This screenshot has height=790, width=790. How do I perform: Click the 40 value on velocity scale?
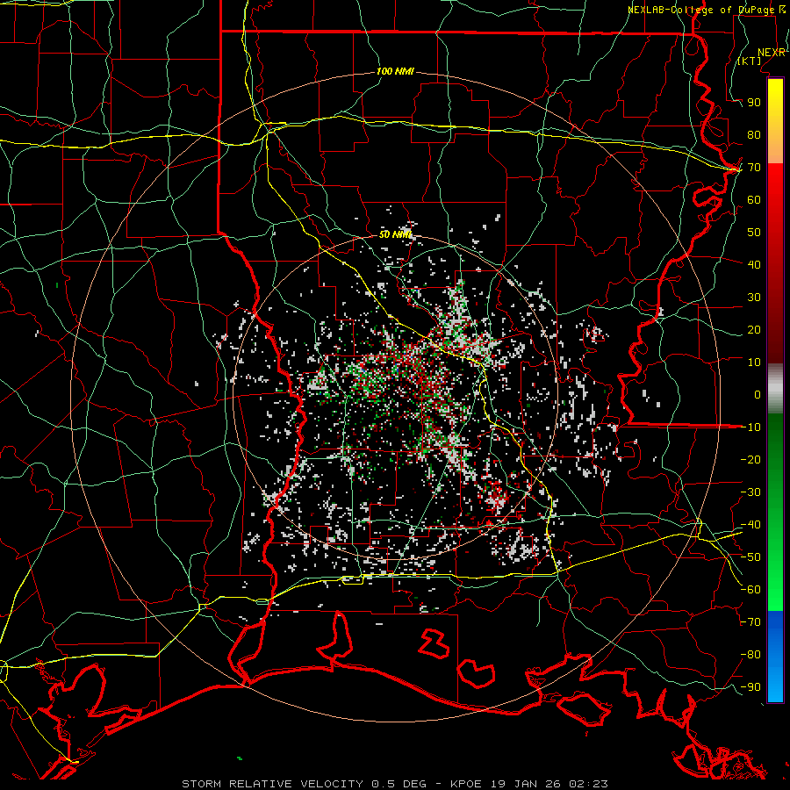click(754, 264)
